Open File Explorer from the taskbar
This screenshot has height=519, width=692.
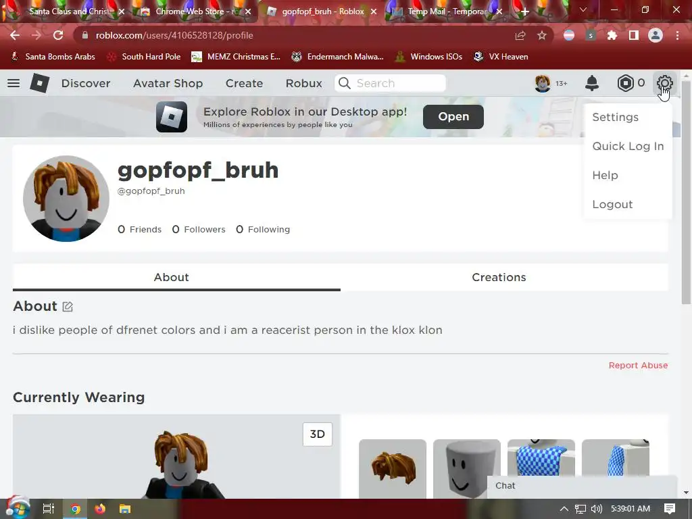pos(125,509)
